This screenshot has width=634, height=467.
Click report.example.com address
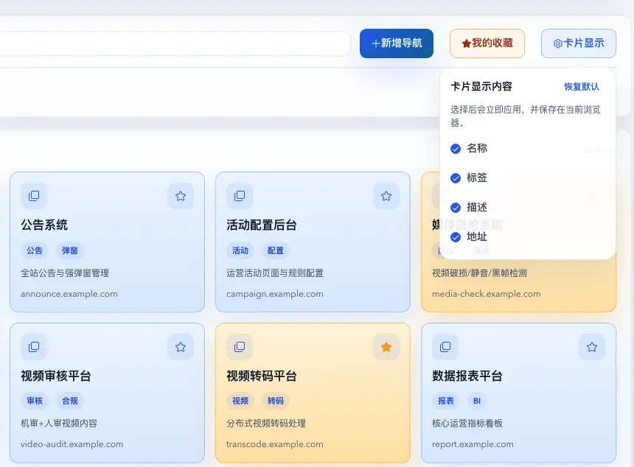coord(473,444)
